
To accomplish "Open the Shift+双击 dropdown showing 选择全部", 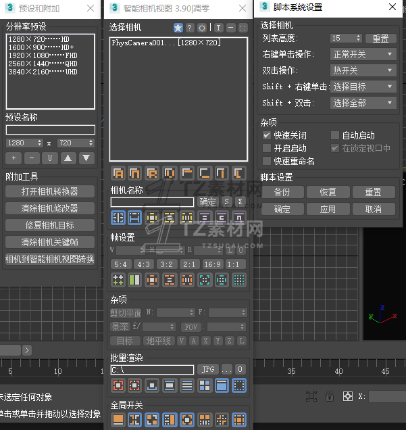I will 363,103.
